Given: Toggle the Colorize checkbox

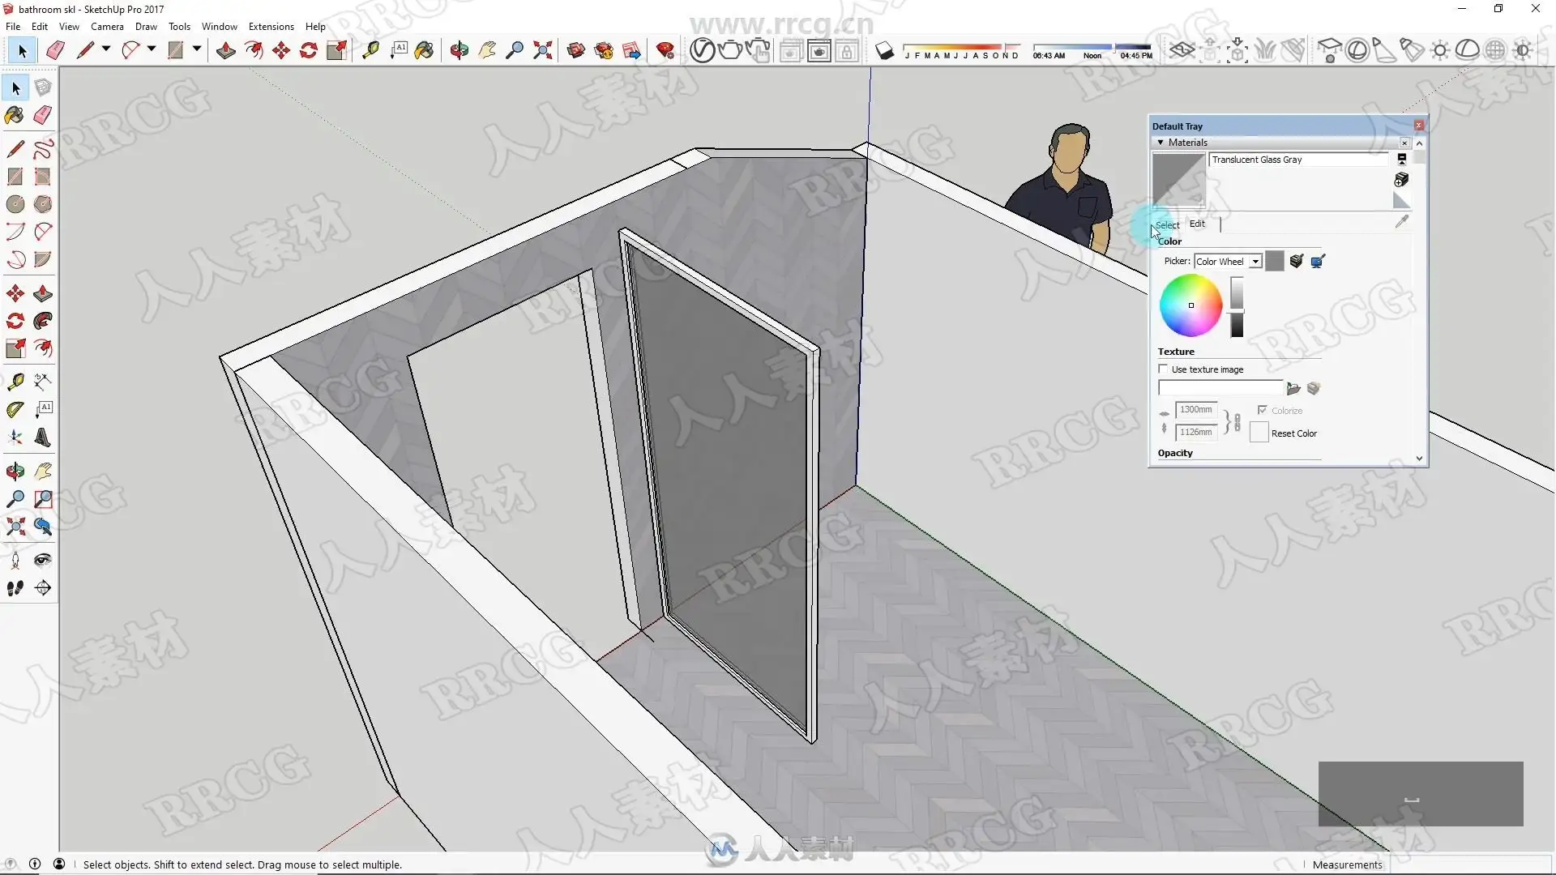Looking at the screenshot, I should click(x=1262, y=411).
